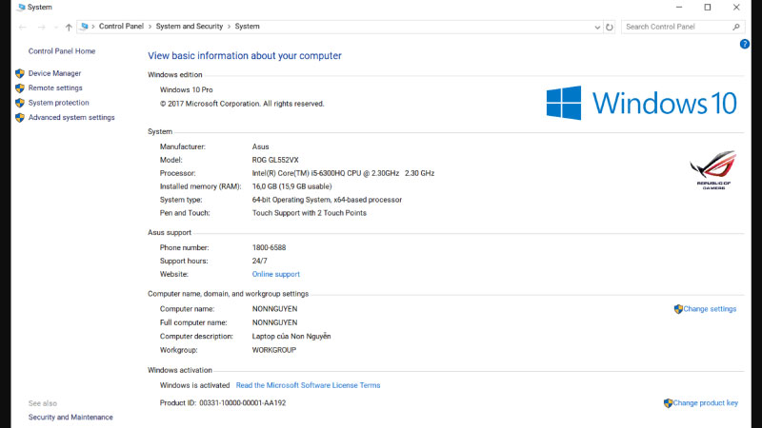The image size is (762, 428).
Task: Expand the address bar history dropdown
Action: click(596, 27)
